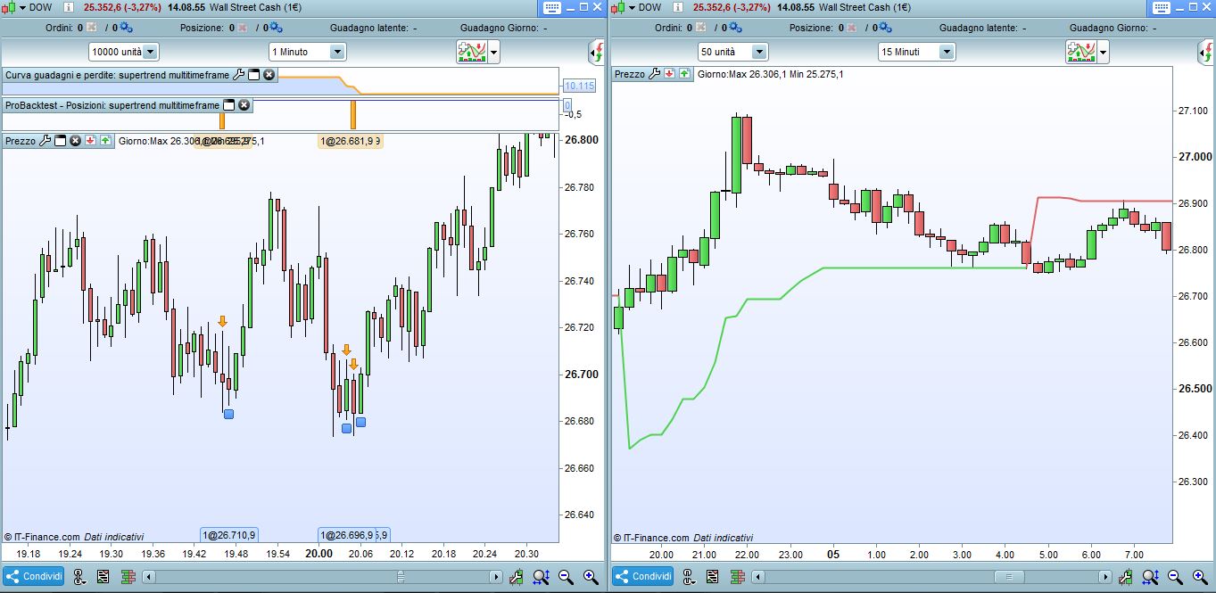1216x593 pixels.
Task: Auto-fit zoom icon under left chart
Action: click(541, 577)
